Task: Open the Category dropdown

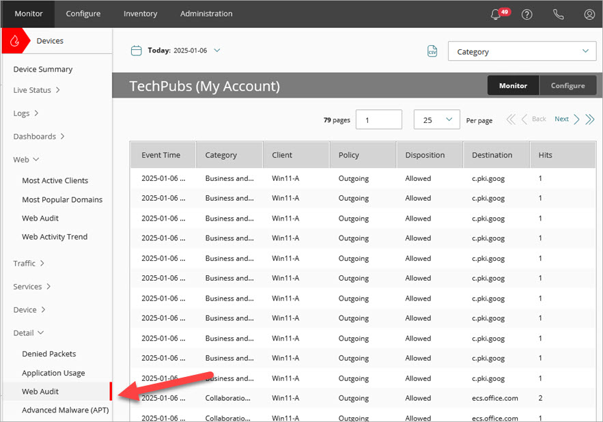Action: (522, 51)
